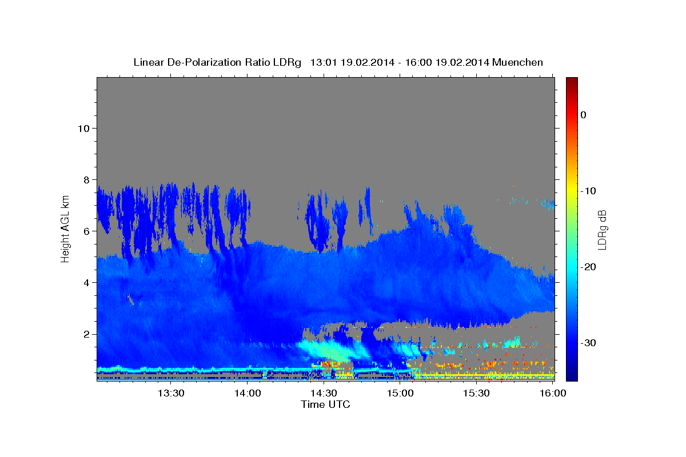Click the yellow band of the colorbar

(x=572, y=191)
